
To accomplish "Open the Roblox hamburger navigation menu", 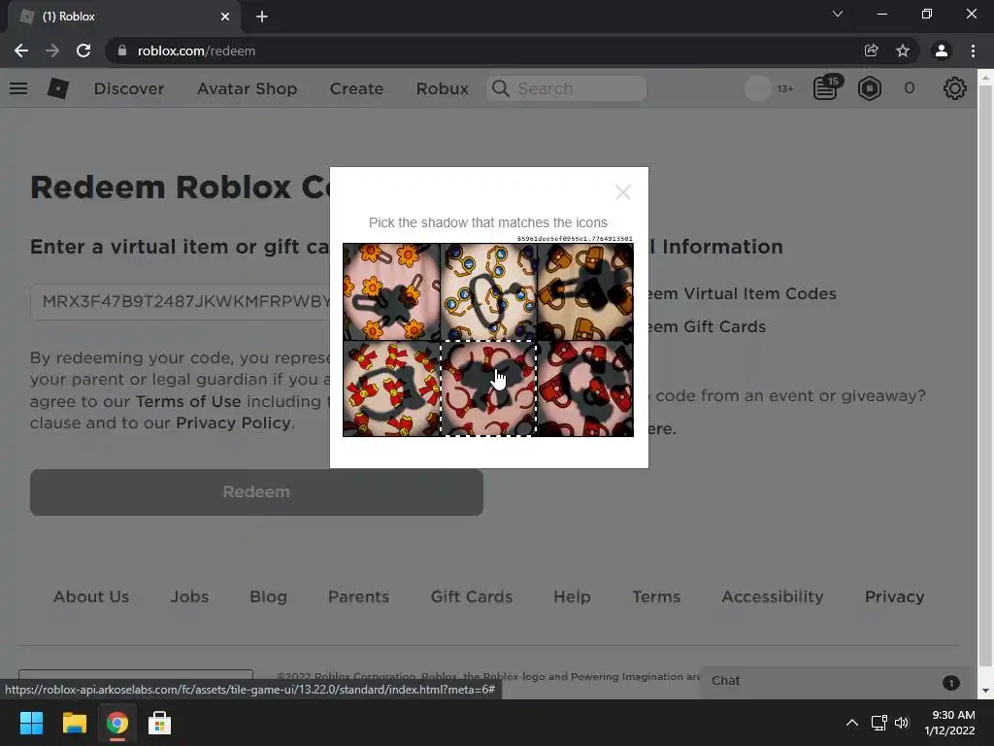I will (18, 88).
